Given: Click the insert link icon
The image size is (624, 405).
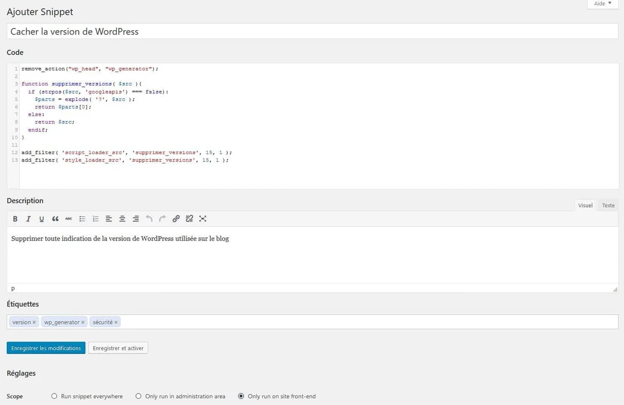Looking at the screenshot, I should 176,219.
